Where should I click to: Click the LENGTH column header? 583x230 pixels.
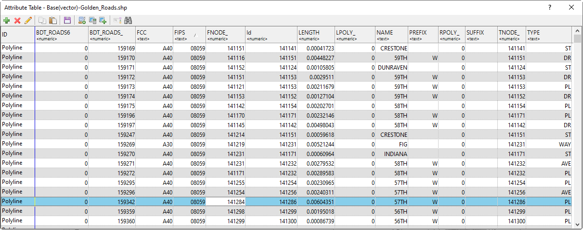click(316, 35)
